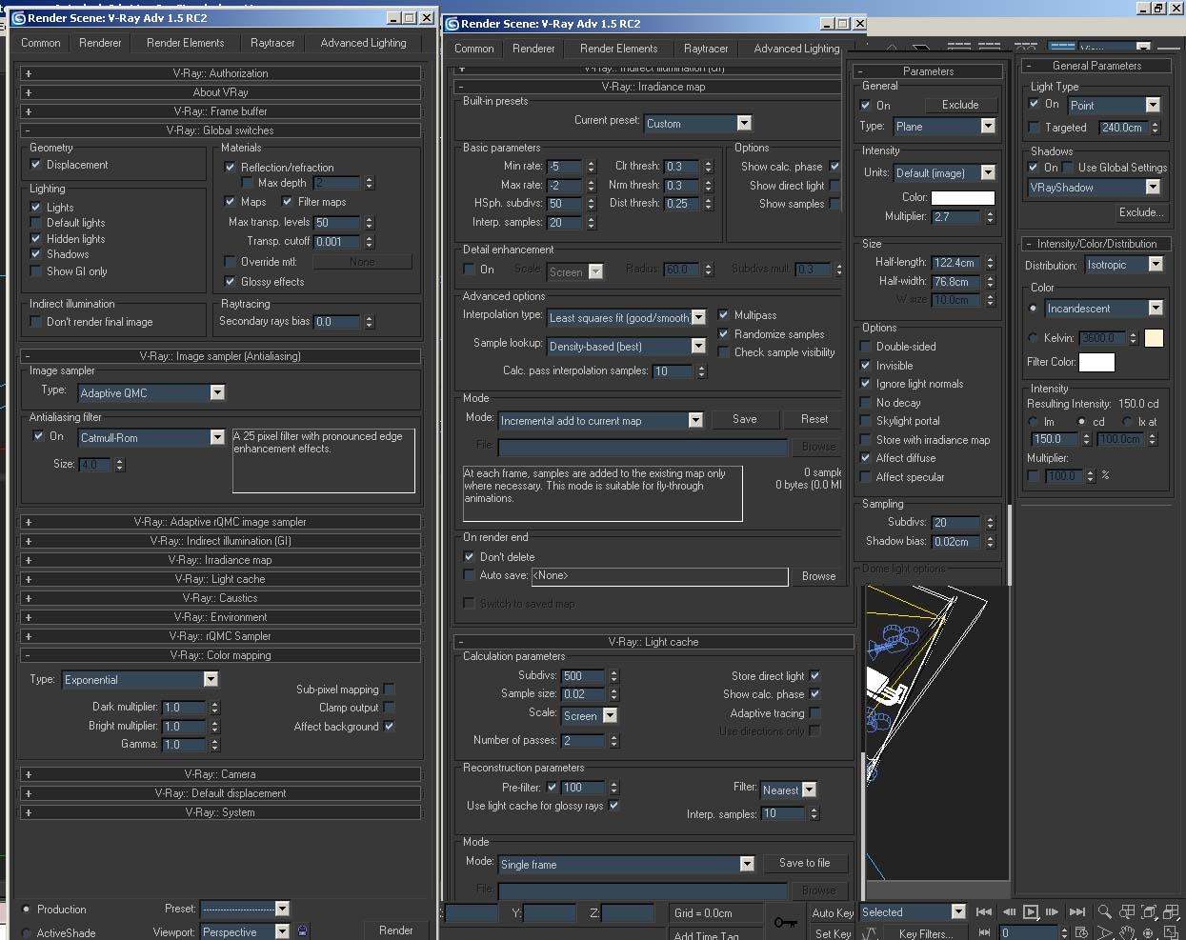The height and width of the screenshot is (940, 1186).
Task: Step to the previous frame
Action: click(1008, 912)
